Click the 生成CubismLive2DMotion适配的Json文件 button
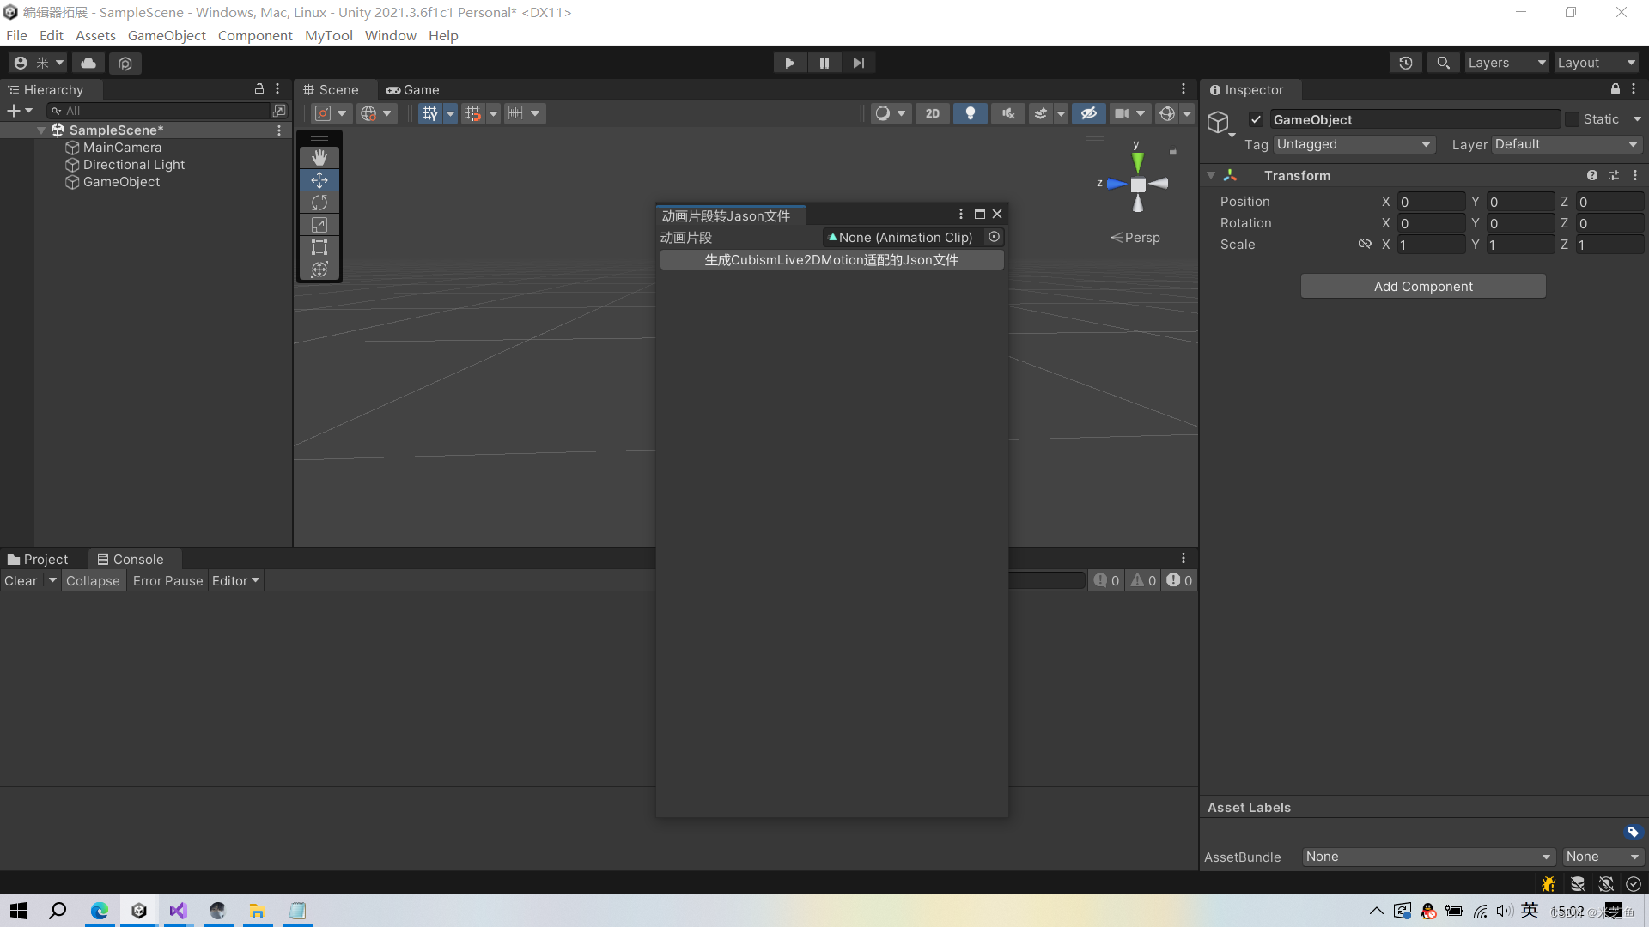 (831, 259)
